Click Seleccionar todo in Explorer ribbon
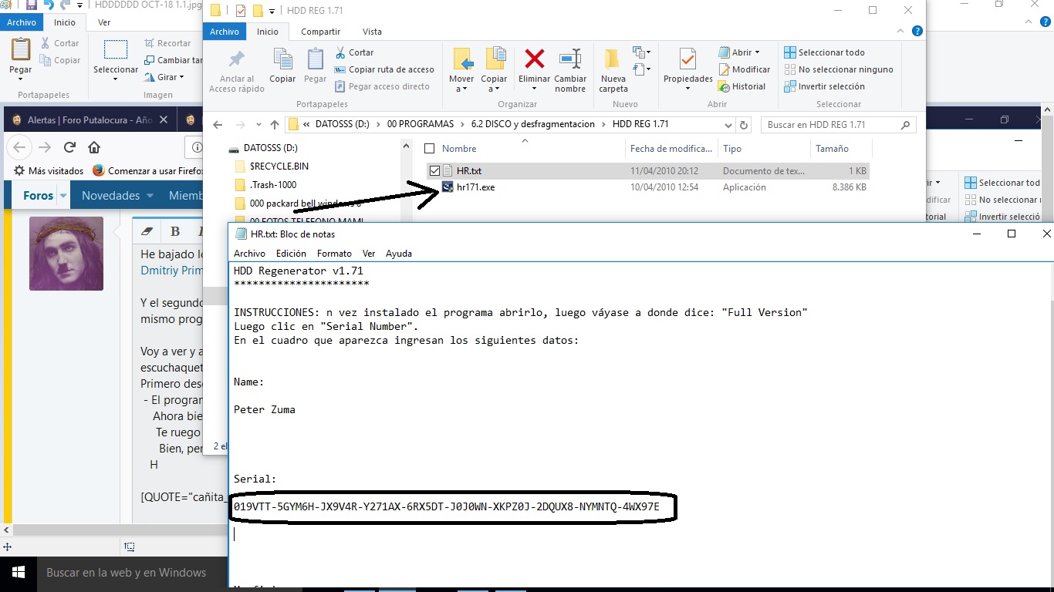 pyautogui.click(x=824, y=52)
